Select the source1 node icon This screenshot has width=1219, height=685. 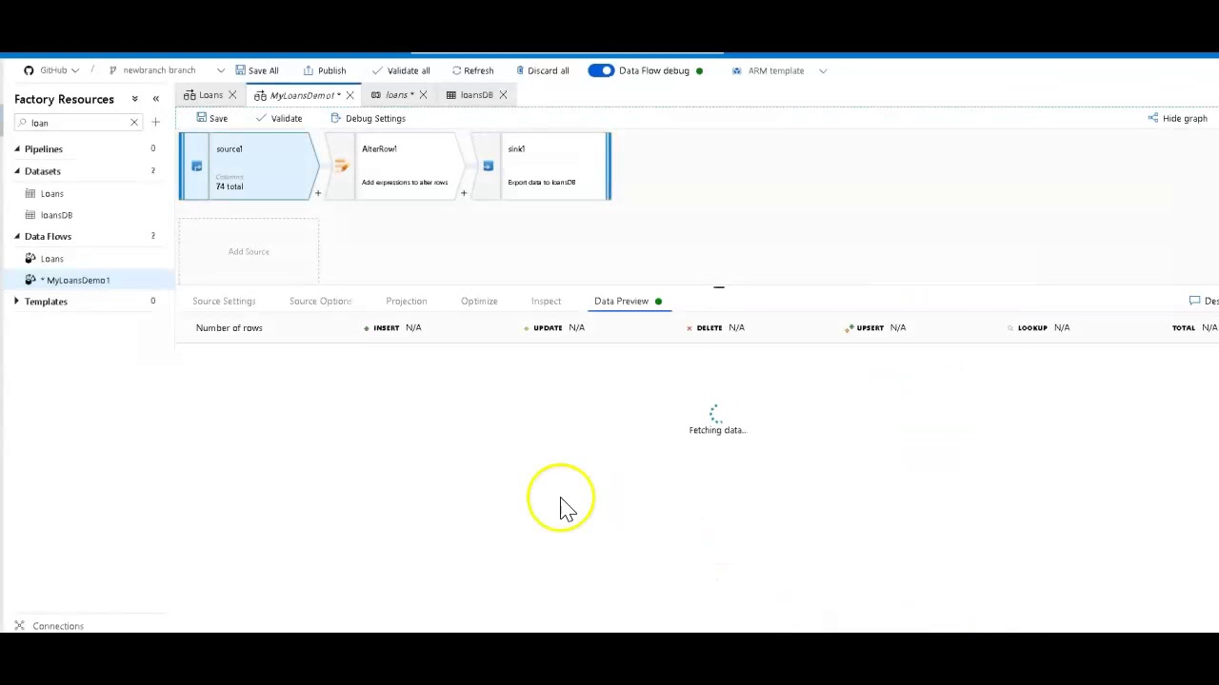click(x=197, y=166)
